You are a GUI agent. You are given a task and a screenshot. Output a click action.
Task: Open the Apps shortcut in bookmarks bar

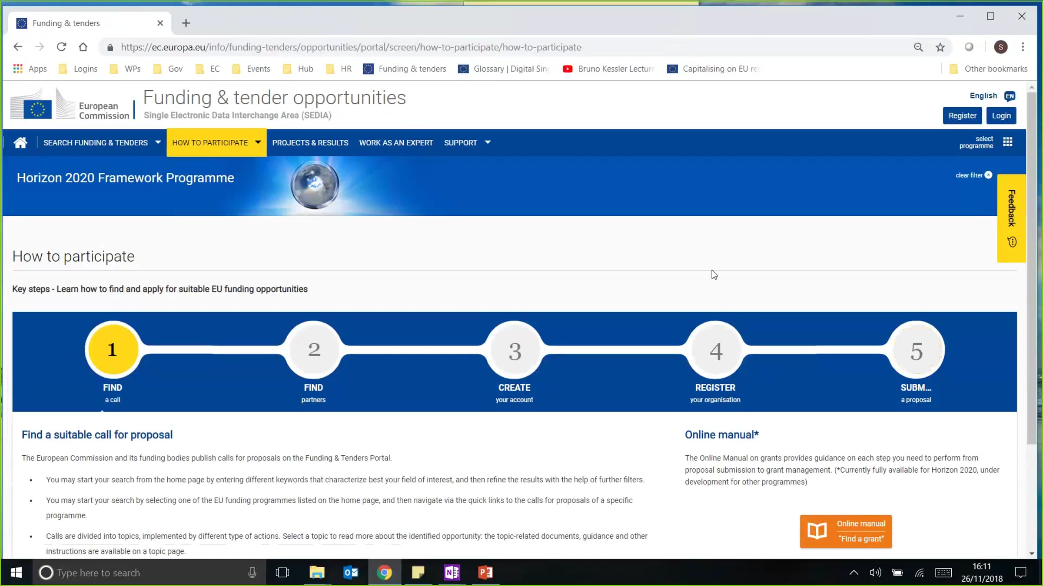(x=30, y=69)
